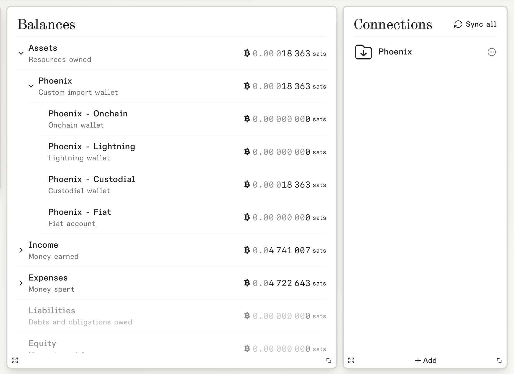Screen dimensions: 514x374
Task: Click the Balances panel resize corner handle
Action: tap(329, 360)
